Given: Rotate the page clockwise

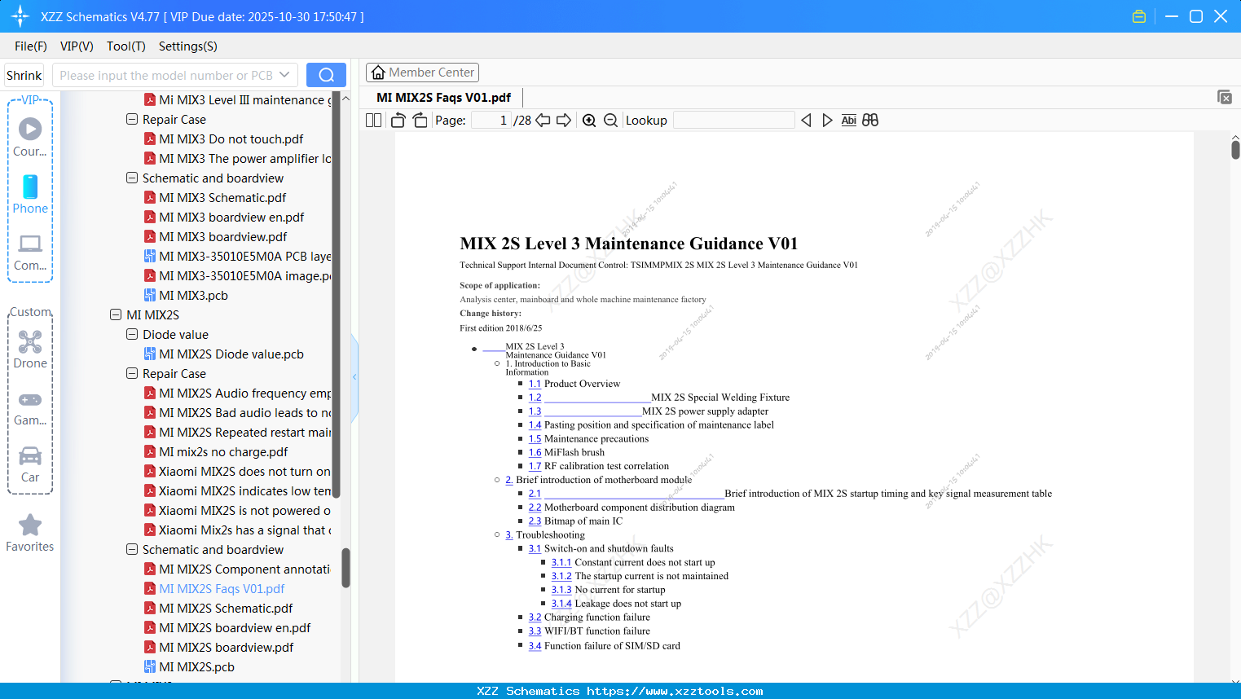Looking at the screenshot, I should pyautogui.click(x=420, y=120).
